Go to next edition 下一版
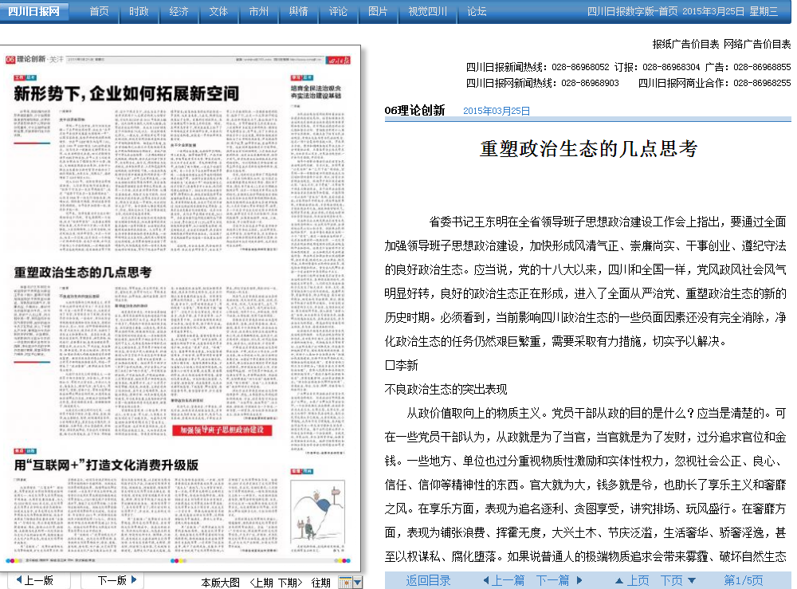 117,580
